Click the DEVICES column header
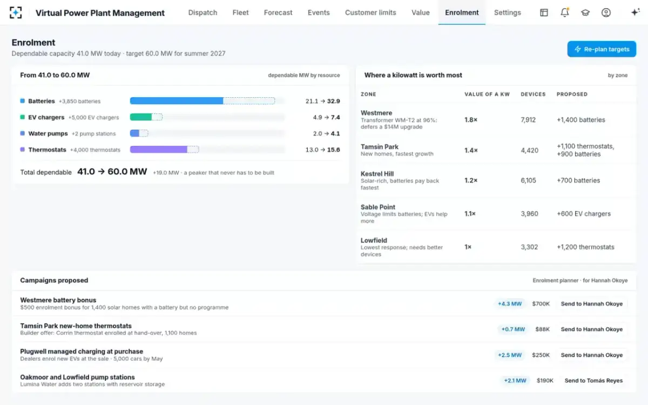 click(x=533, y=94)
